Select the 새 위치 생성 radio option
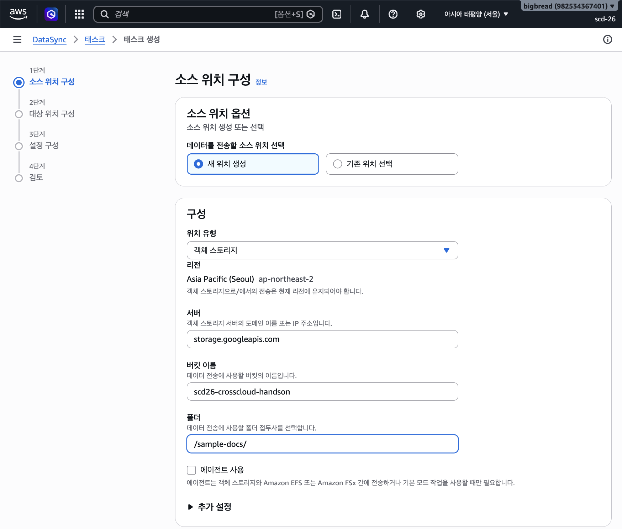This screenshot has width=622, height=529. (253, 164)
